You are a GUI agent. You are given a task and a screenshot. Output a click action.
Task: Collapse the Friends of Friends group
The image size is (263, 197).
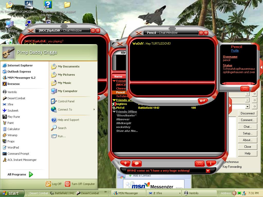pyautogui.click(x=114, y=100)
